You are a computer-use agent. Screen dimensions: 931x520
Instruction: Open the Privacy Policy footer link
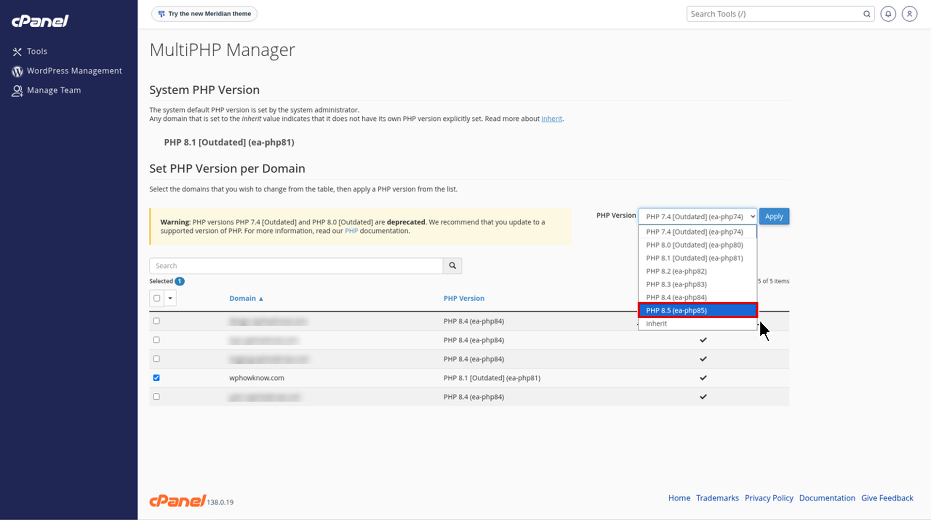[x=769, y=498]
